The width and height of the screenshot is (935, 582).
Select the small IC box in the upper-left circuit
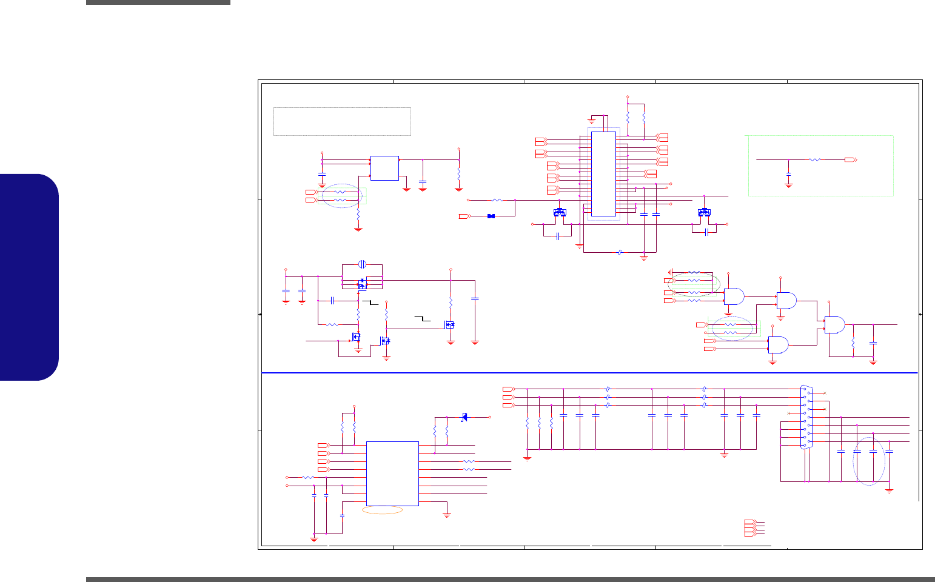coord(384,168)
